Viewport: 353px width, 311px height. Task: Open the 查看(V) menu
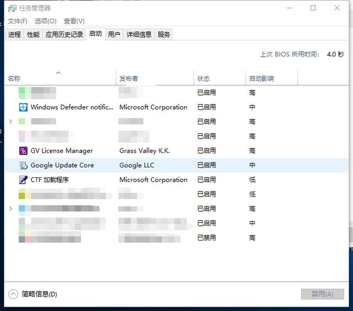point(74,21)
